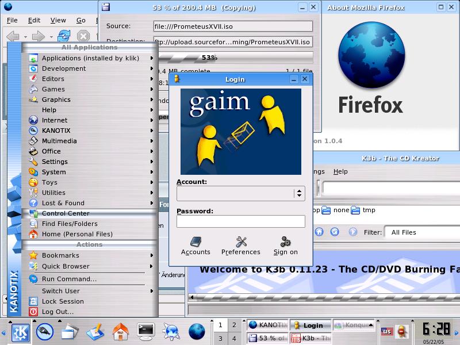Open the KANOTIX submenu entry

(x=90, y=131)
